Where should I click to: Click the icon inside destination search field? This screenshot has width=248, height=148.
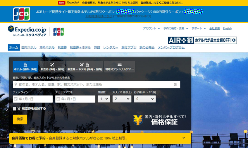[x=175, y=85]
